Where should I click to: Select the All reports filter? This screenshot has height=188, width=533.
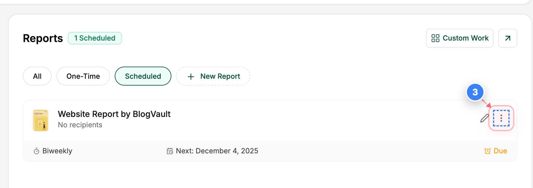(x=37, y=76)
